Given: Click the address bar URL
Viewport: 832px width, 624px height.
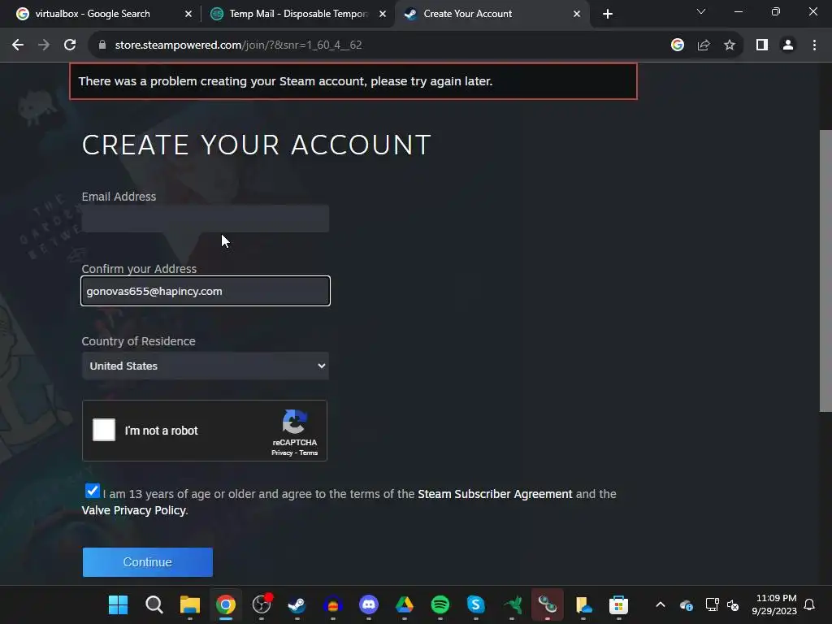Looking at the screenshot, I should point(238,45).
